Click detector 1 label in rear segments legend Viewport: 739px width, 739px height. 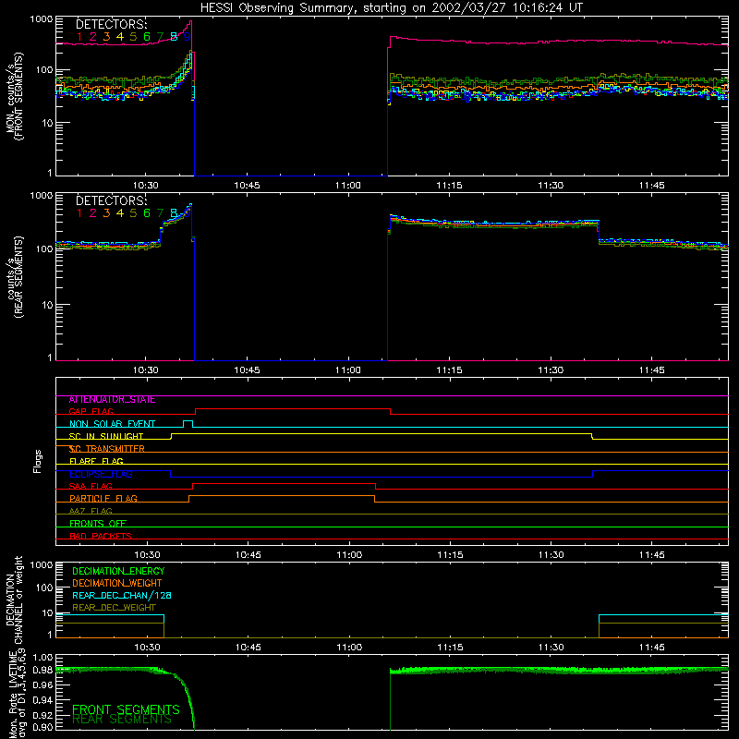(x=79, y=213)
